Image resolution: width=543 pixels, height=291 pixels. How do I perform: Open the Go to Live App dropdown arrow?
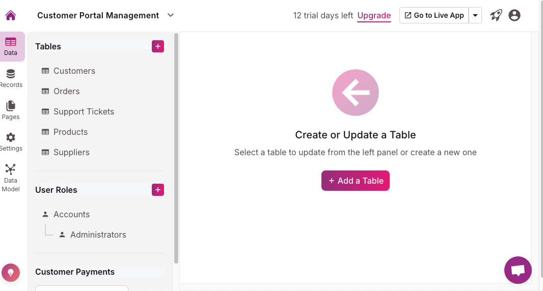pos(475,15)
